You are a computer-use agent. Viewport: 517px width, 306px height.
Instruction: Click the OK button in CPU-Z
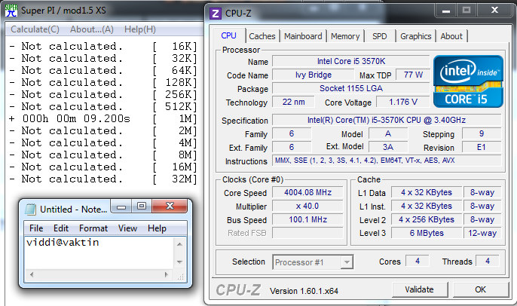click(480, 289)
